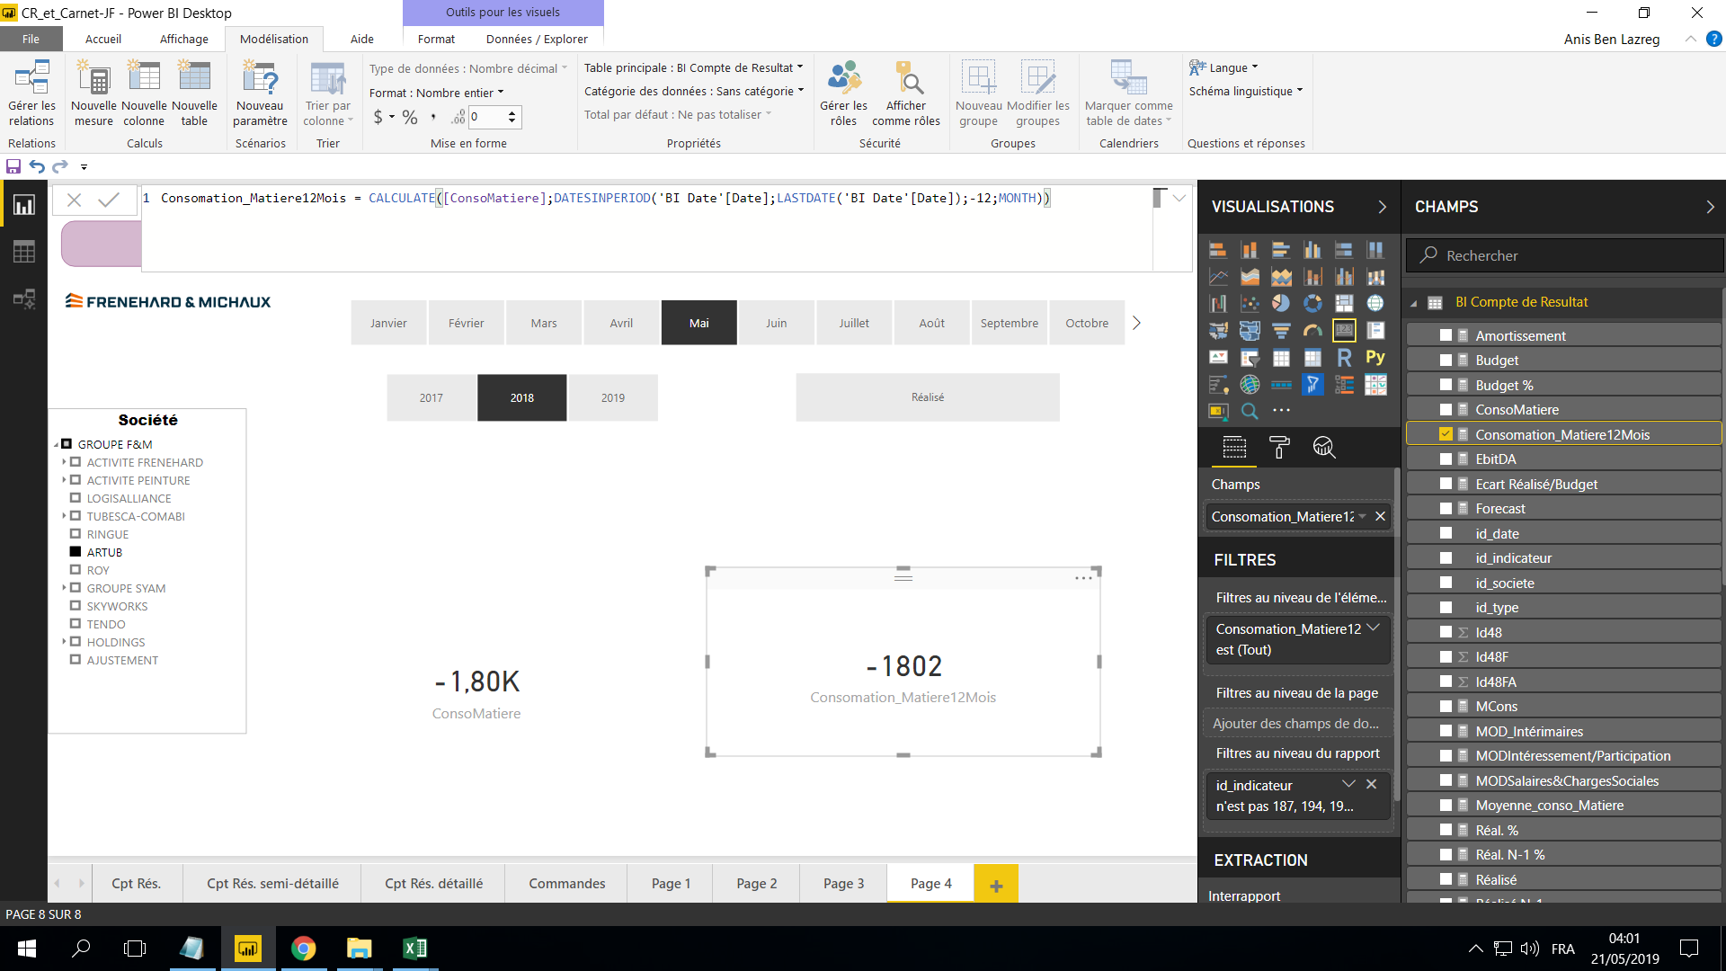Select the card (123) visualization
Image resolution: width=1726 pixels, height=971 pixels.
(1344, 331)
